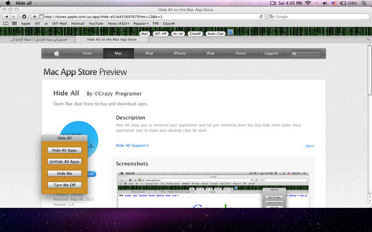Open the Apple menu in the menu bar
The image size is (372, 232).
tap(8, 3)
